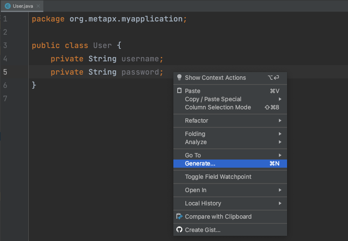Open the Copy / Paste Special submenu
The width and height of the screenshot is (348, 241).
pos(230,99)
